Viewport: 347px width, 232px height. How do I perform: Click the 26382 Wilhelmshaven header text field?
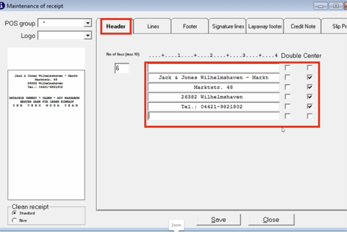pyautogui.click(x=213, y=97)
